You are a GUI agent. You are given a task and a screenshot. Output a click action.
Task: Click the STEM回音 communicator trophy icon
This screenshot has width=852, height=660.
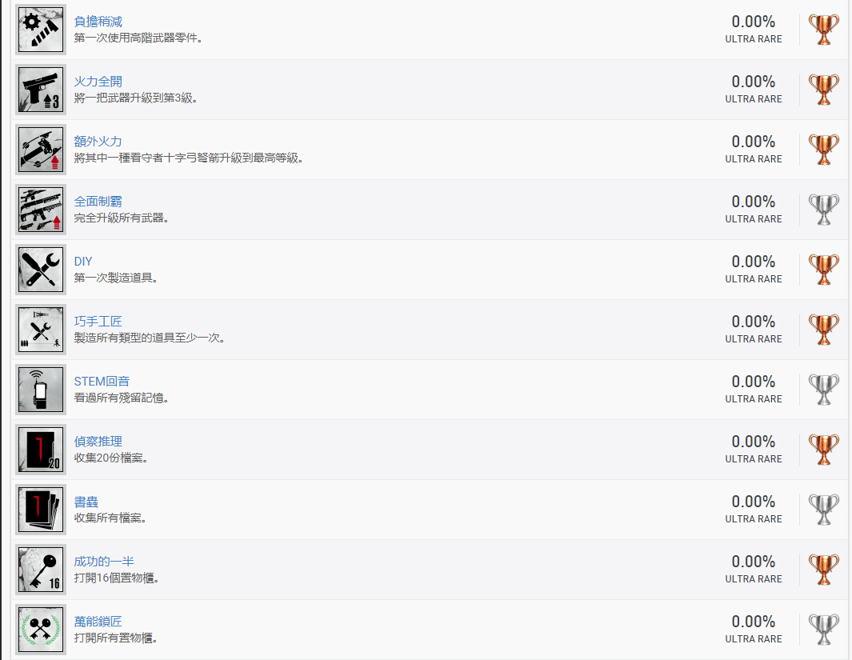(x=41, y=390)
